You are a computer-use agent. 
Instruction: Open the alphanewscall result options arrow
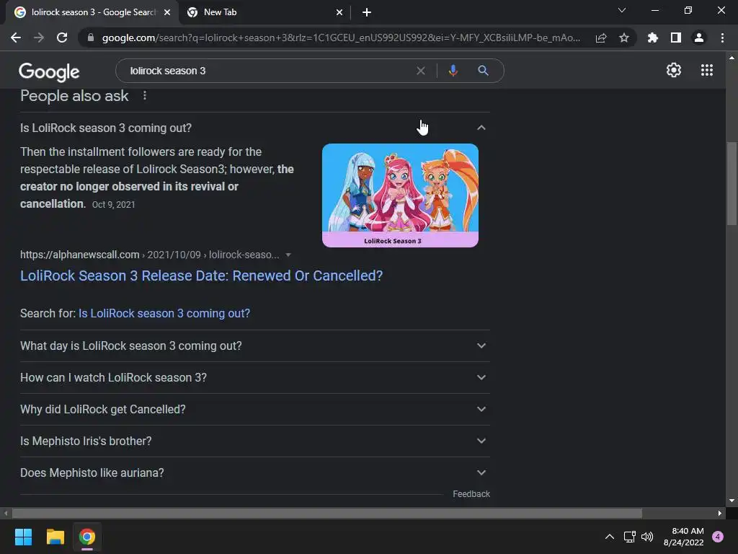(288, 255)
